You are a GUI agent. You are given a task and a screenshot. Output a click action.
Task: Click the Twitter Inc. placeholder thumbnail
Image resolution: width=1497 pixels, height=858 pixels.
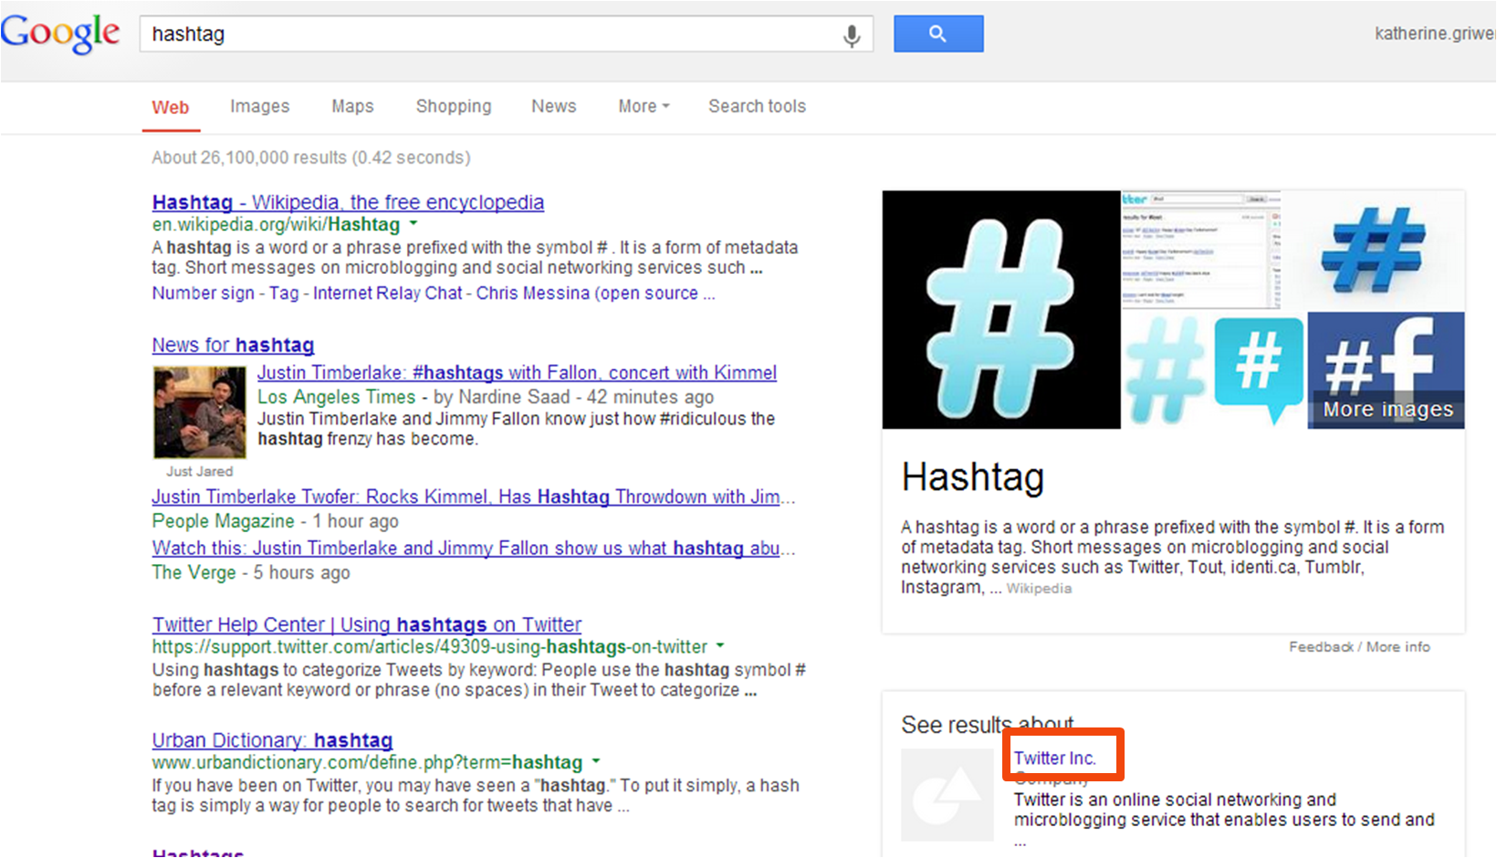(947, 794)
